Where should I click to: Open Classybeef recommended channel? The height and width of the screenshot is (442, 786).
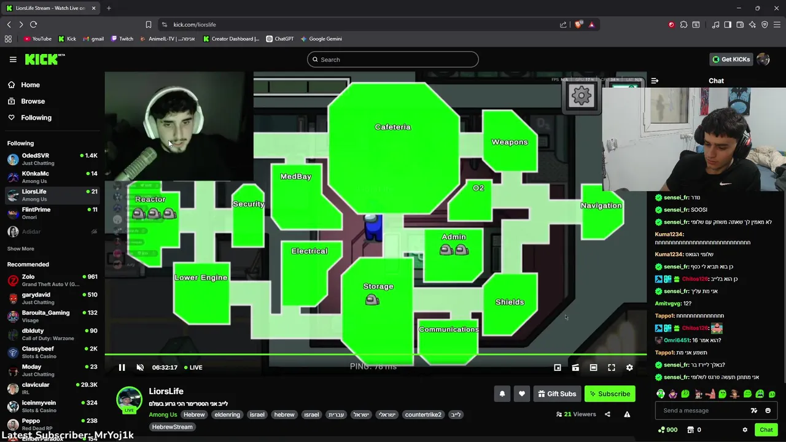pos(52,352)
